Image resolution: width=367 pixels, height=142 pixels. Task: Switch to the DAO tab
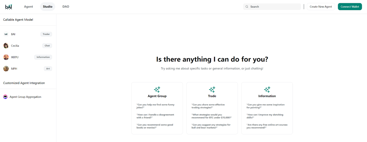point(66,7)
